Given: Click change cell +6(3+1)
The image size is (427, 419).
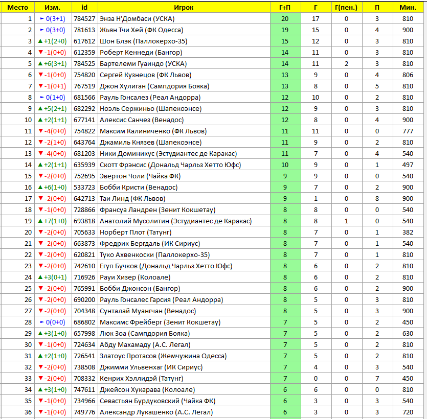Looking at the screenshot, I should [53, 64].
